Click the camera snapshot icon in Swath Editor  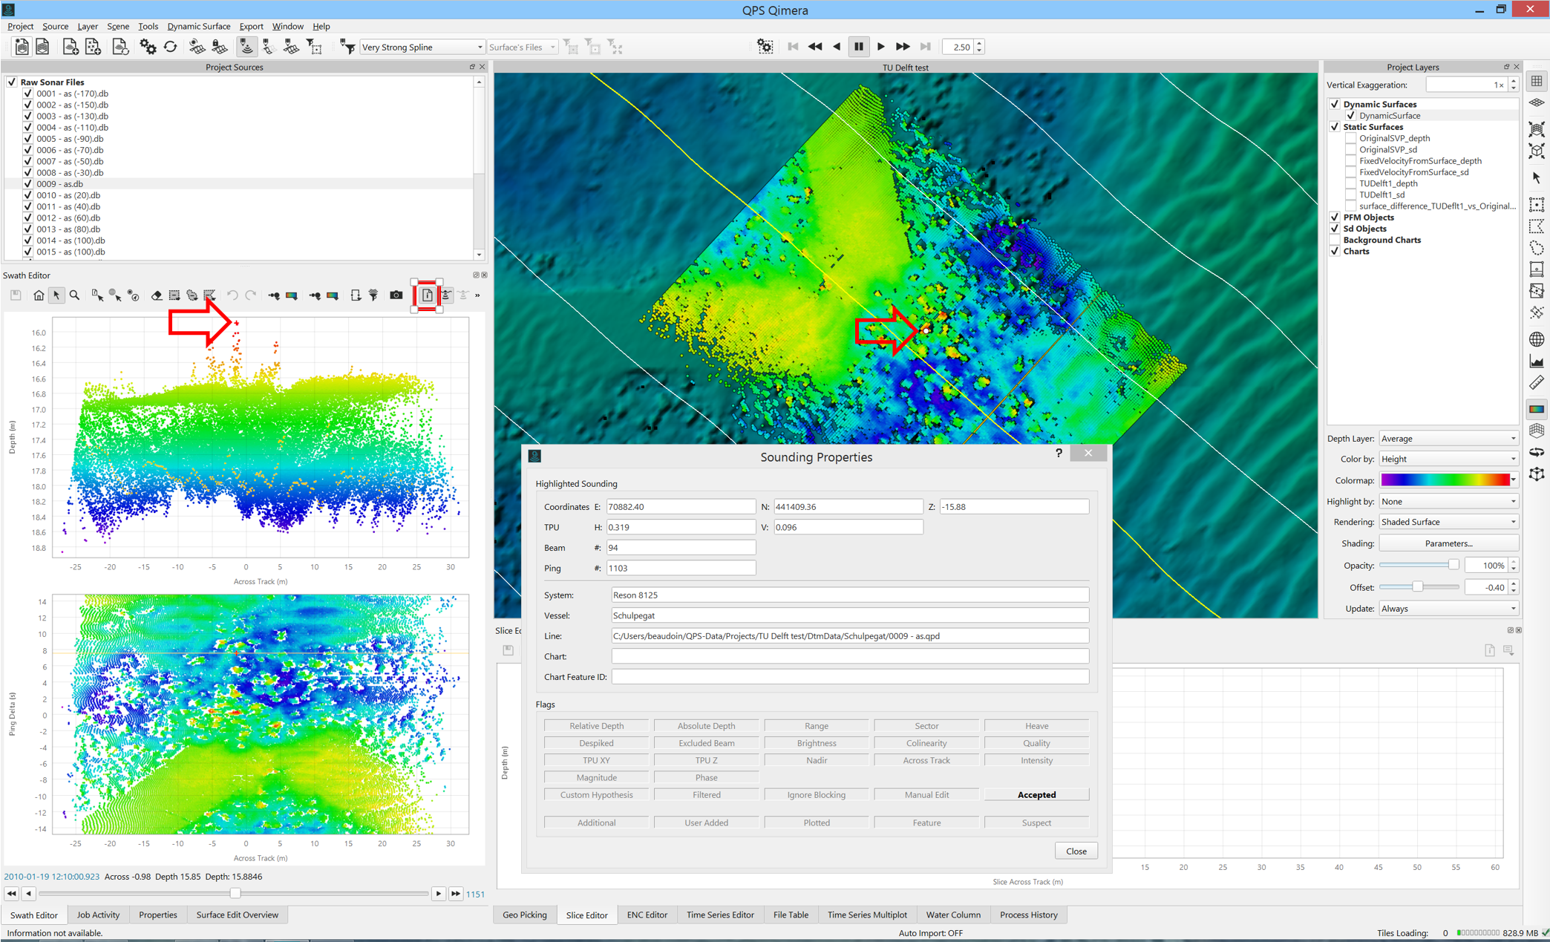tap(396, 295)
